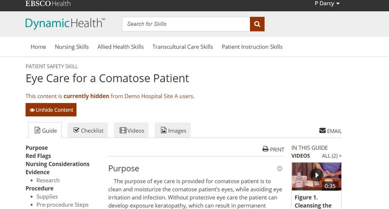The width and height of the screenshot is (389, 209).
Task: Unhide Content using the eye button
Action: coord(51,110)
